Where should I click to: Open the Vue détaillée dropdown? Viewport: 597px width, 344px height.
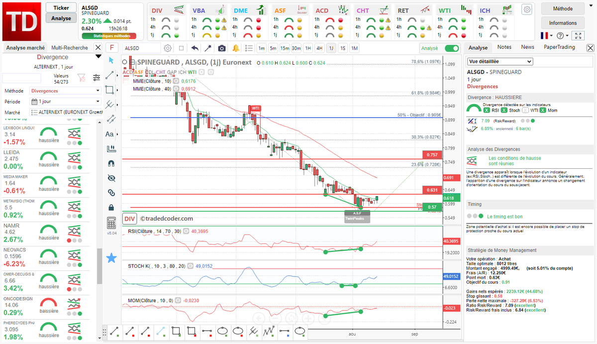499,61
